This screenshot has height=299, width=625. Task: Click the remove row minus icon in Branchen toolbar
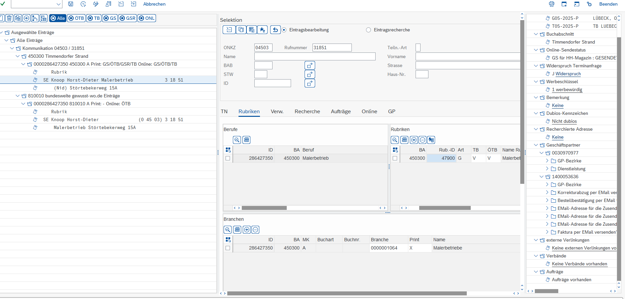[255, 230]
